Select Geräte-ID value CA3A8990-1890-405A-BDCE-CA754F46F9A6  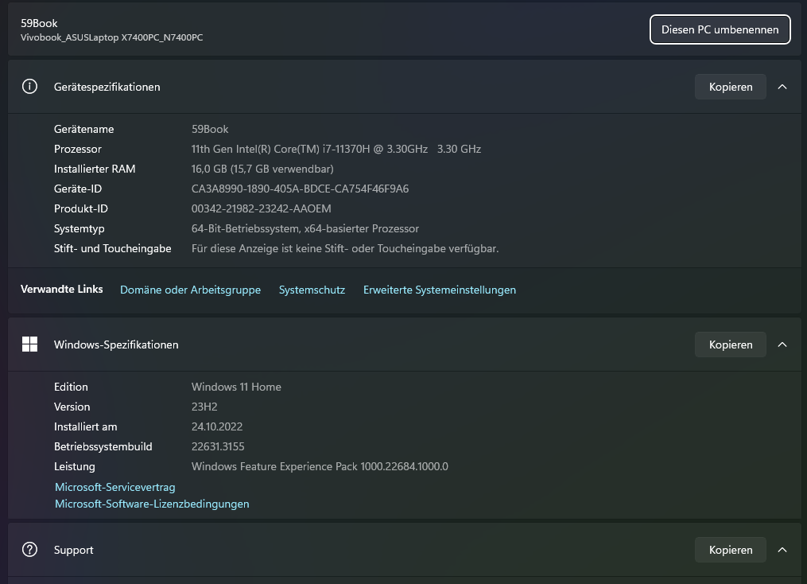tap(300, 189)
